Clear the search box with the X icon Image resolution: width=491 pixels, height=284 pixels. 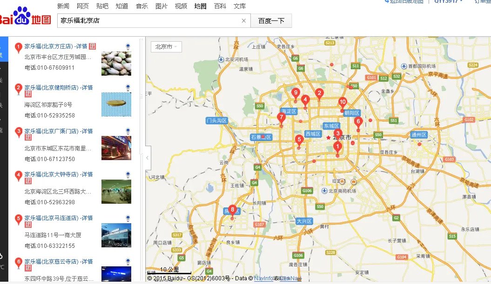coord(244,21)
